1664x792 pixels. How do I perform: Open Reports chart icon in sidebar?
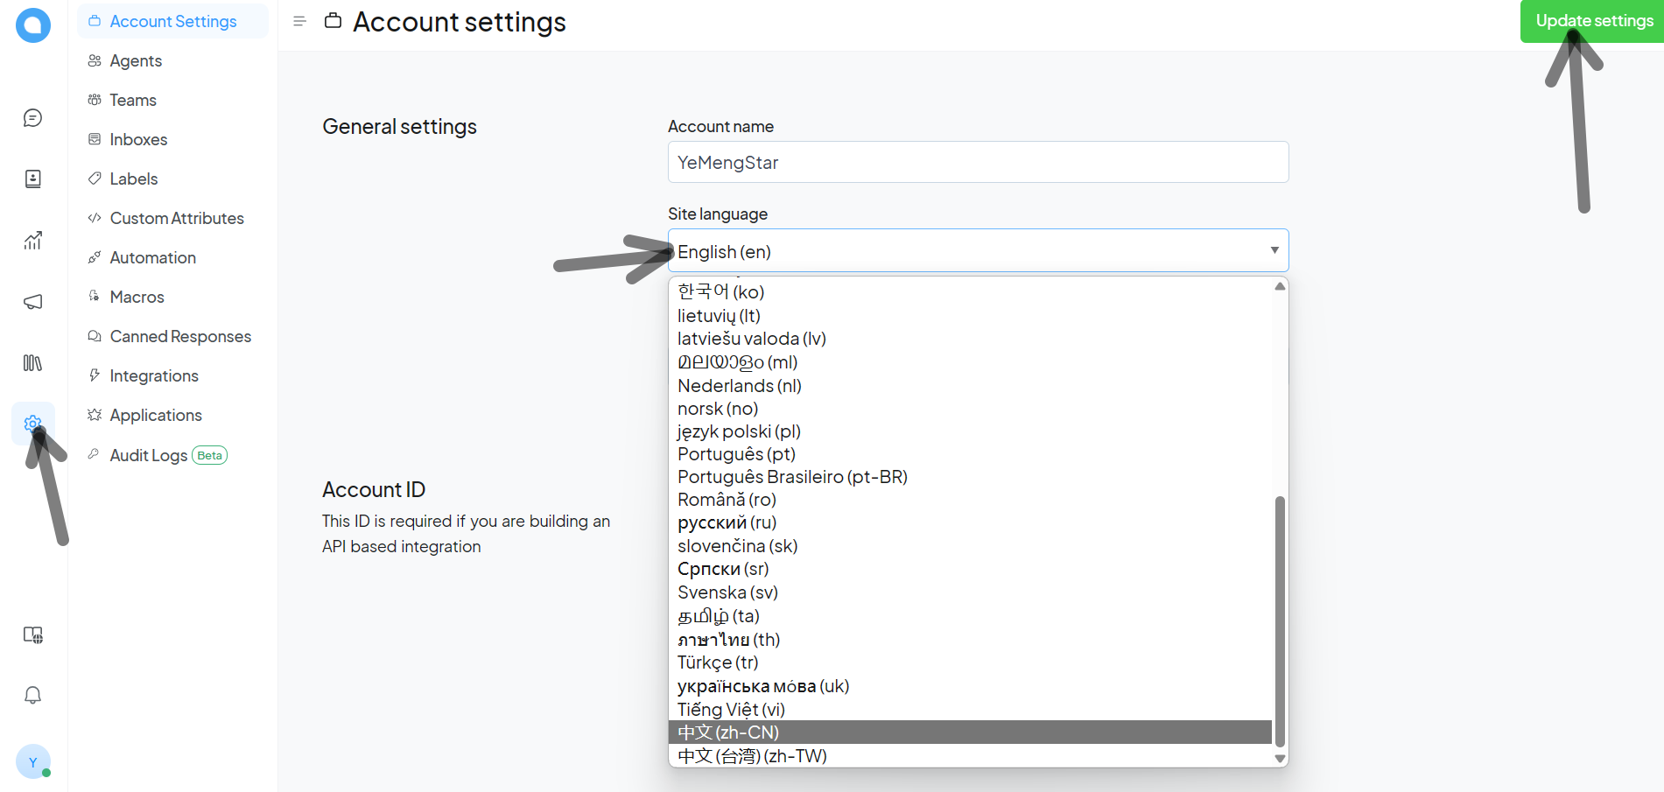click(32, 241)
